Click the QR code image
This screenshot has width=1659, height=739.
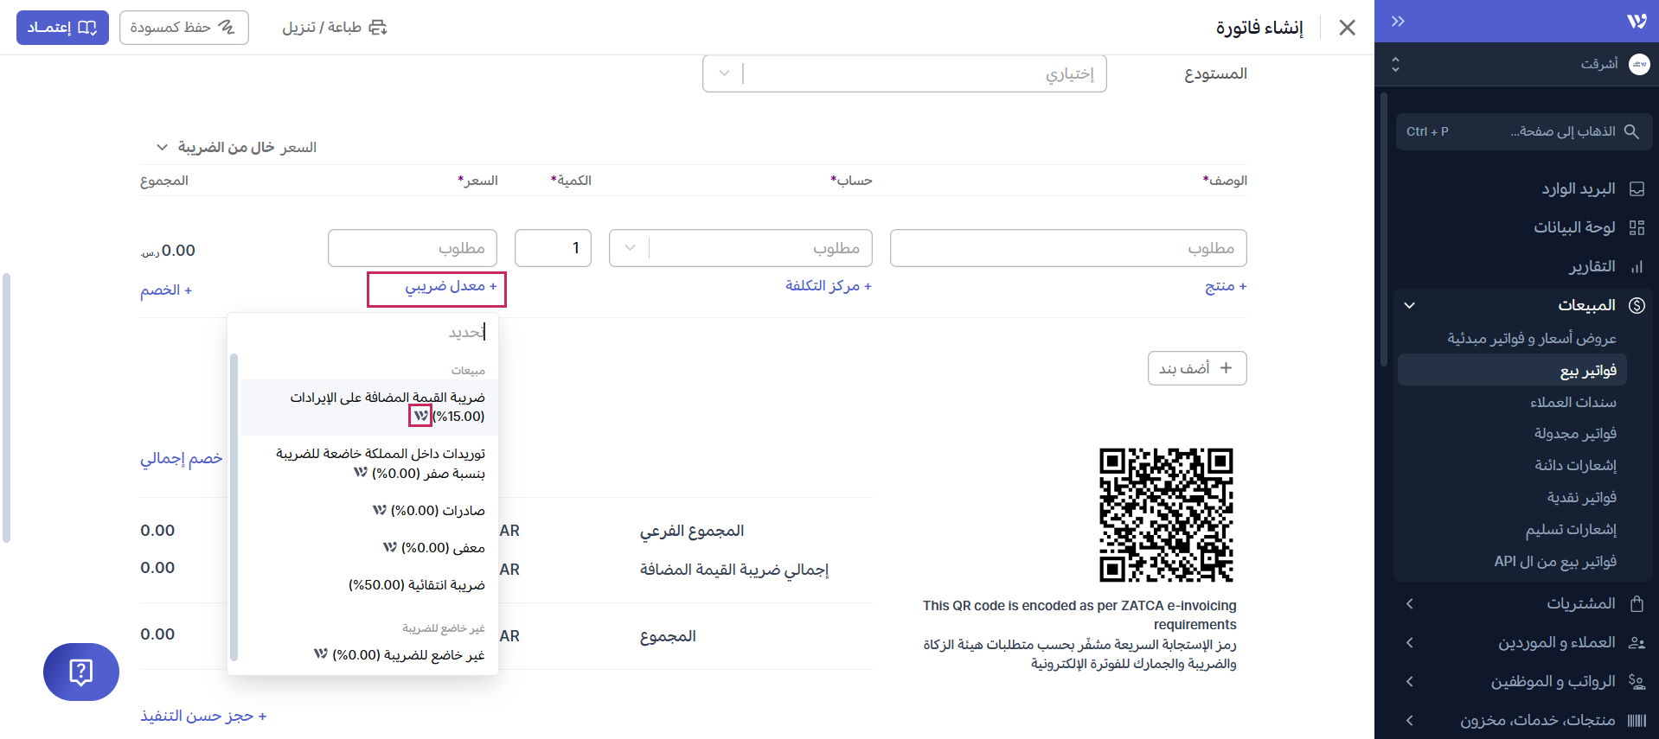[x=1166, y=515]
